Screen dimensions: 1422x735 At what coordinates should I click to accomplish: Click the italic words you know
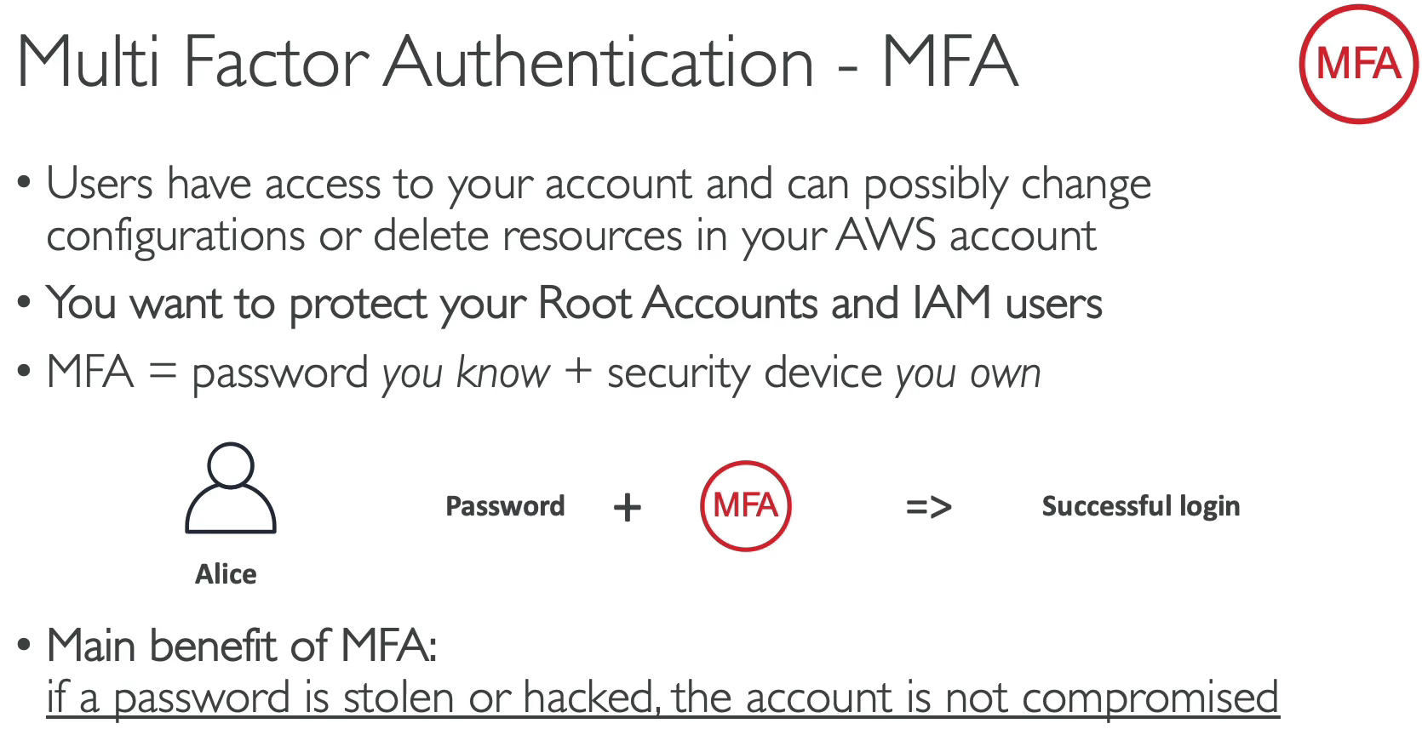466,373
